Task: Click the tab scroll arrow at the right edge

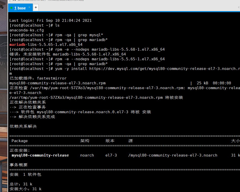Action: [239, 7]
